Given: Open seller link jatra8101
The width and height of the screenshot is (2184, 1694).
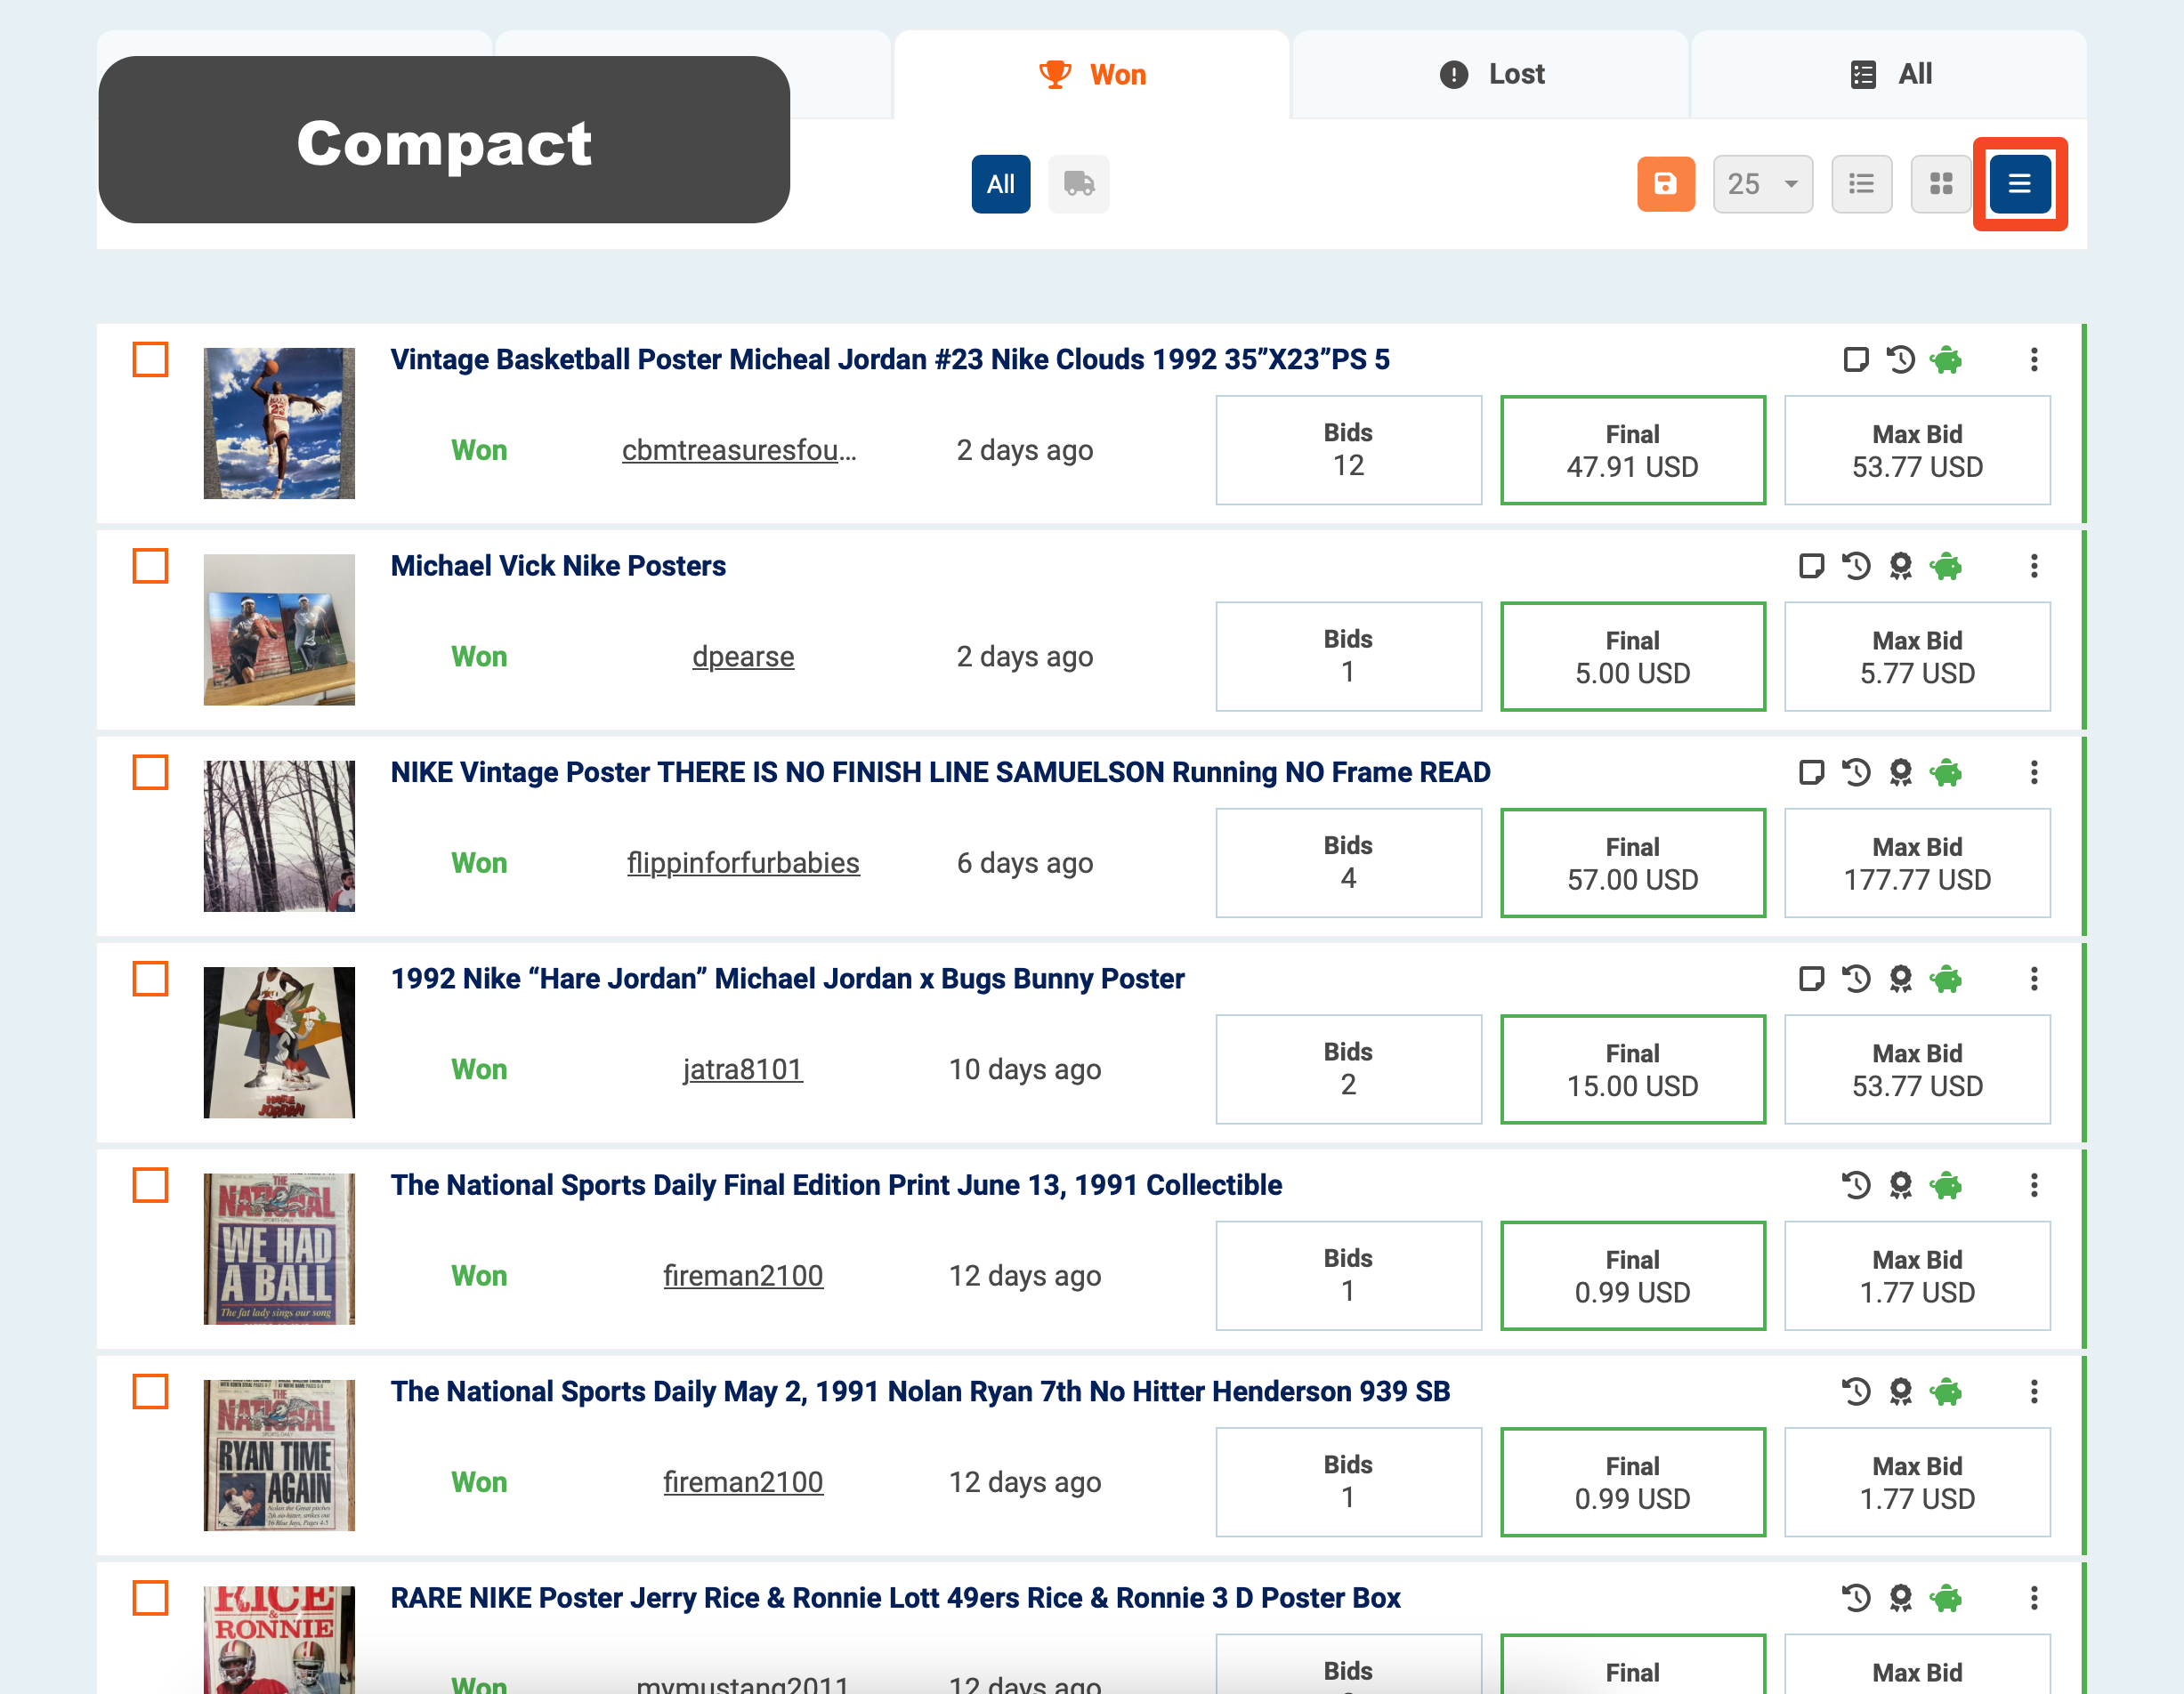Looking at the screenshot, I should pyautogui.click(x=743, y=1069).
